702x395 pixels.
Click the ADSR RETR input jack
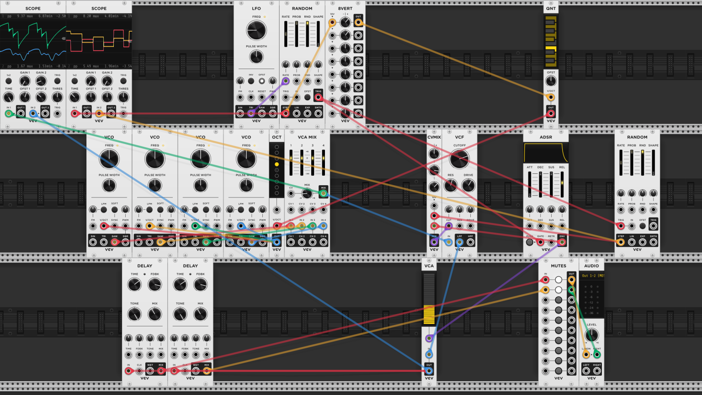pyautogui.click(x=551, y=242)
